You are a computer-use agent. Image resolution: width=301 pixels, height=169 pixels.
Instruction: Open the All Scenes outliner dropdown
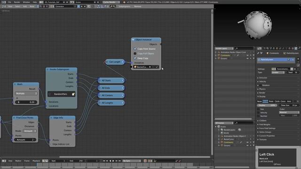pyautogui.click(x=224, y=123)
